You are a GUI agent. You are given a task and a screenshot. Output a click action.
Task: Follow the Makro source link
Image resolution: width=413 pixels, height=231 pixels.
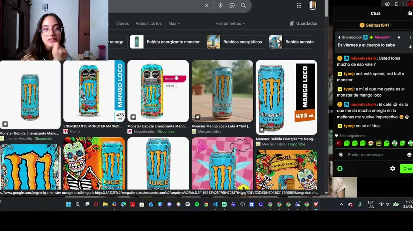pyautogui.click(x=71, y=132)
